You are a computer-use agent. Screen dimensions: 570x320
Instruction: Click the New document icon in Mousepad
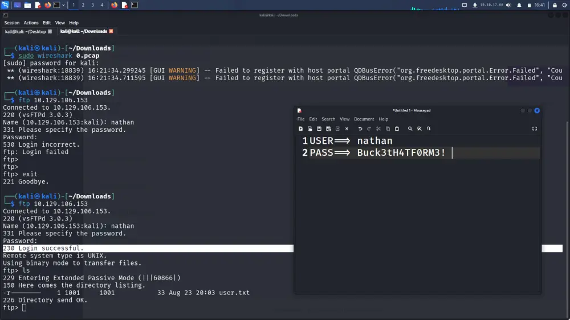click(300, 128)
